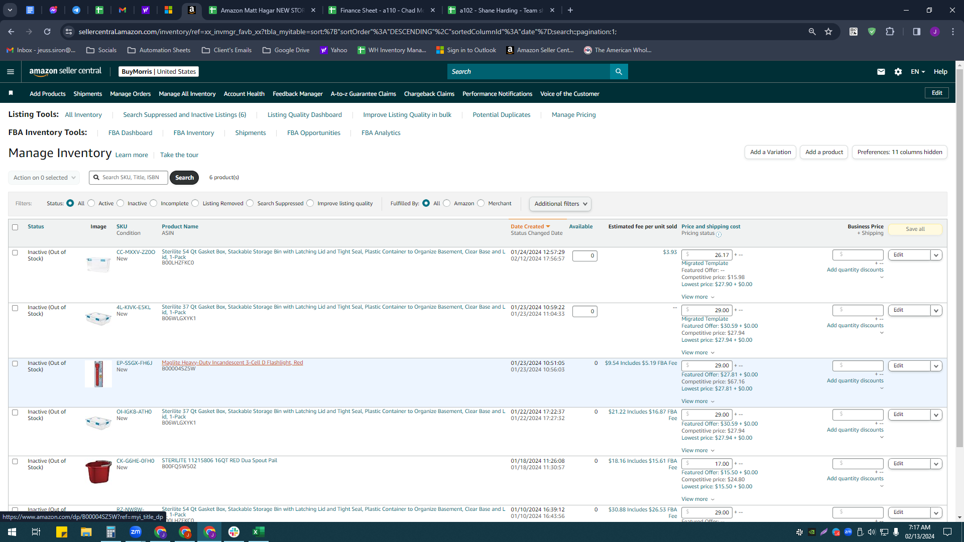
Task: Open Sticky Notes from the taskbar
Action: pos(62,532)
